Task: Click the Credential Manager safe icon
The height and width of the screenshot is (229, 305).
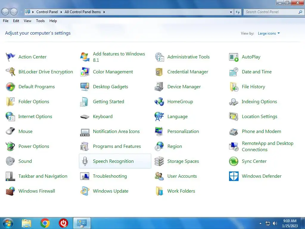Action: (159, 72)
